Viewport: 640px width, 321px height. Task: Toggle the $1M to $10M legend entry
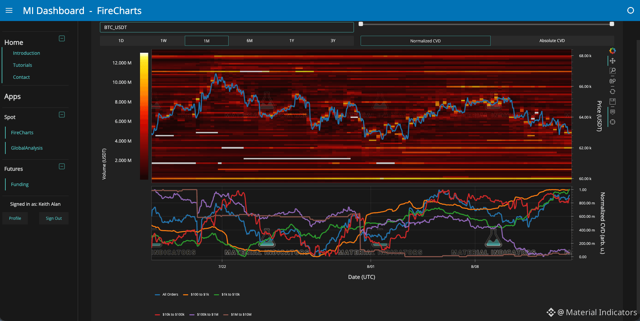[238, 315]
